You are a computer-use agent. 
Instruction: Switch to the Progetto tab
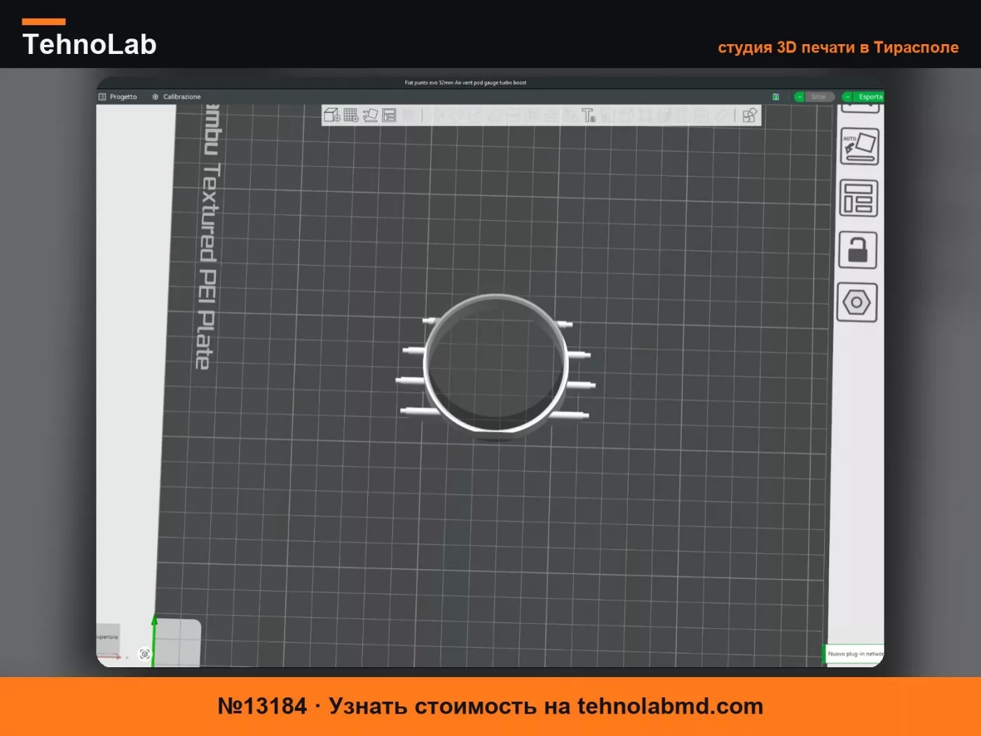point(118,97)
